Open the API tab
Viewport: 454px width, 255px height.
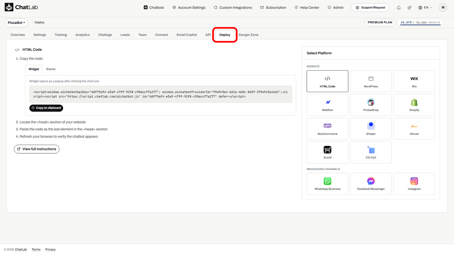[x=208, y=35]
